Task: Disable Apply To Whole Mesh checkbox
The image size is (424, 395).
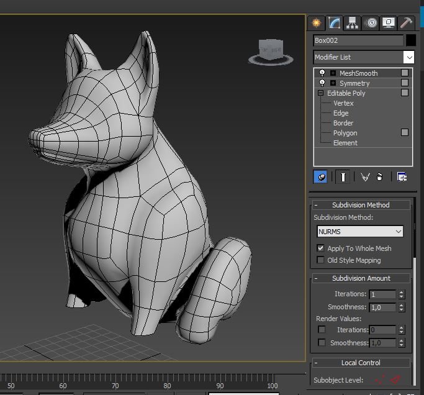Action: [321, 248]
